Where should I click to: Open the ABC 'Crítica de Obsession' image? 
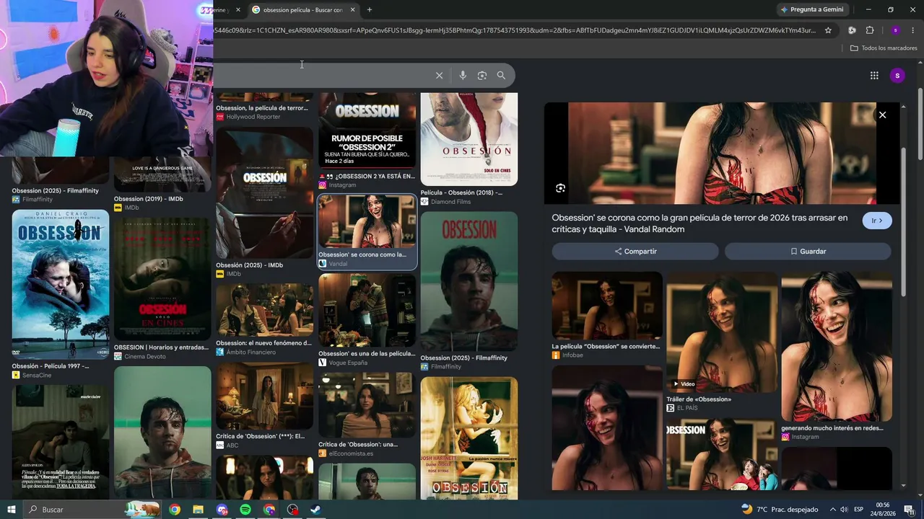[x=265, y=396]
